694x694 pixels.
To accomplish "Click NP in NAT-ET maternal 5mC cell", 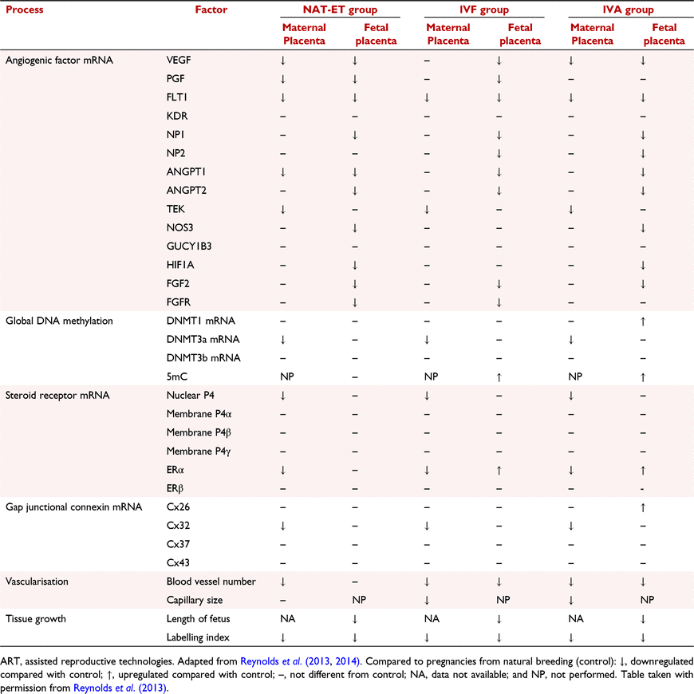I will tap(287, 377).
